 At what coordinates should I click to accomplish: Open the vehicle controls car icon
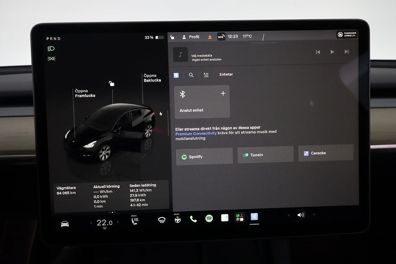[65, 224]
